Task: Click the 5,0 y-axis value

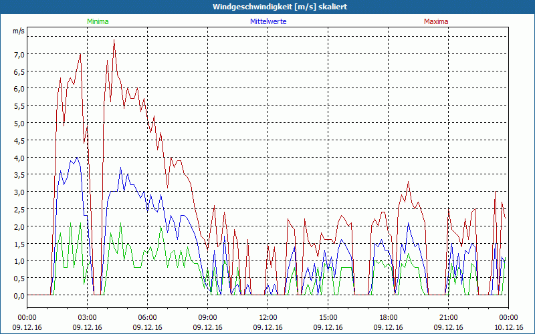Action: point(19,123)
